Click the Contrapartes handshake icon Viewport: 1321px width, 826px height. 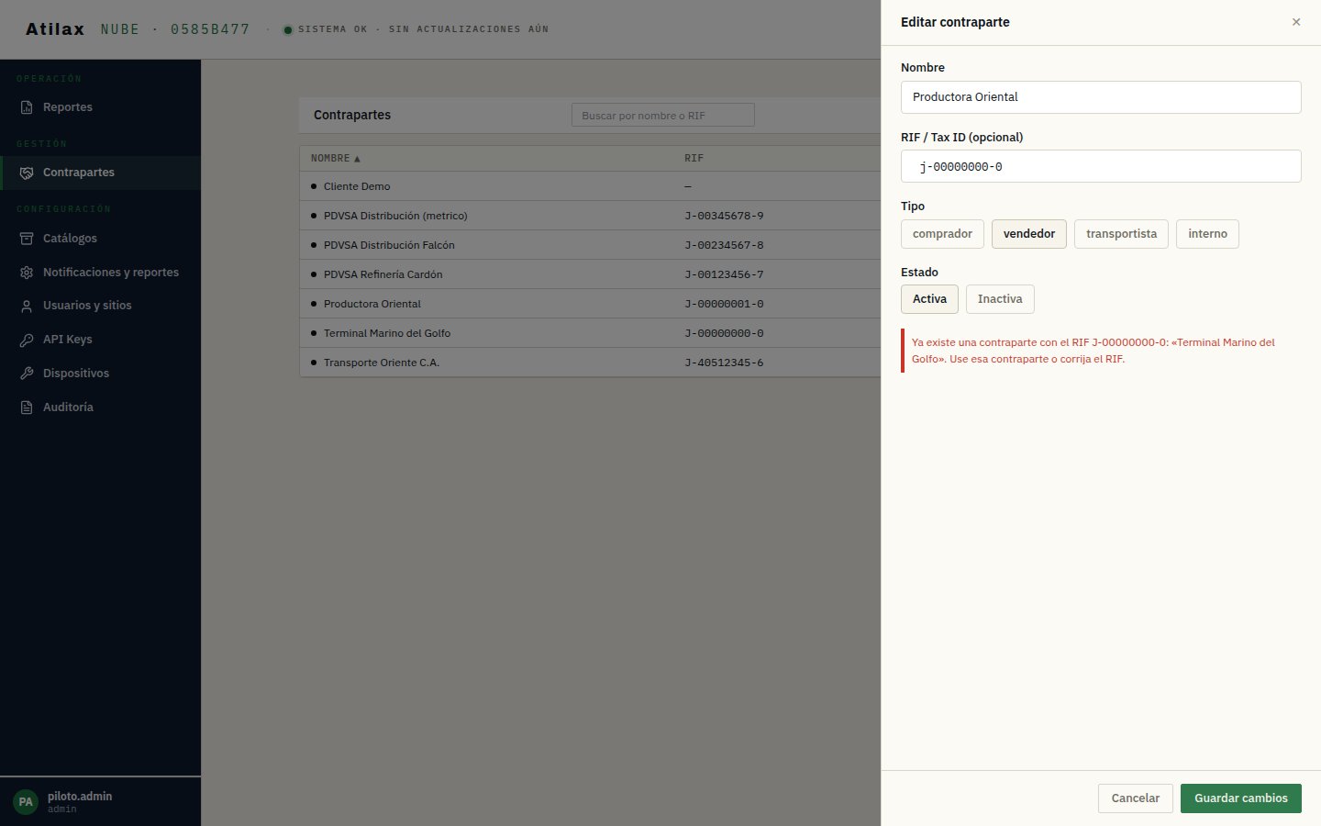pos(27,173)
